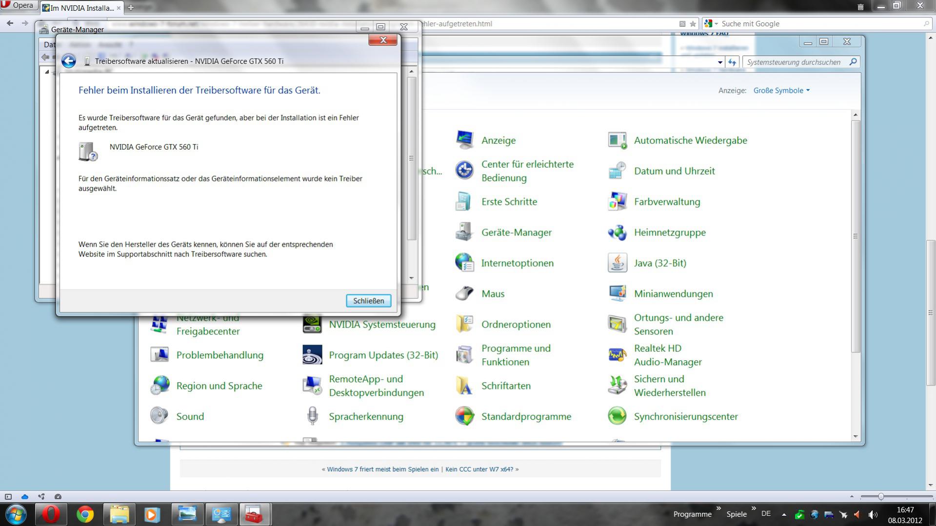The image size is (936, 526).
Task: Click the Opera Link cloud icon
Action: 25,497
